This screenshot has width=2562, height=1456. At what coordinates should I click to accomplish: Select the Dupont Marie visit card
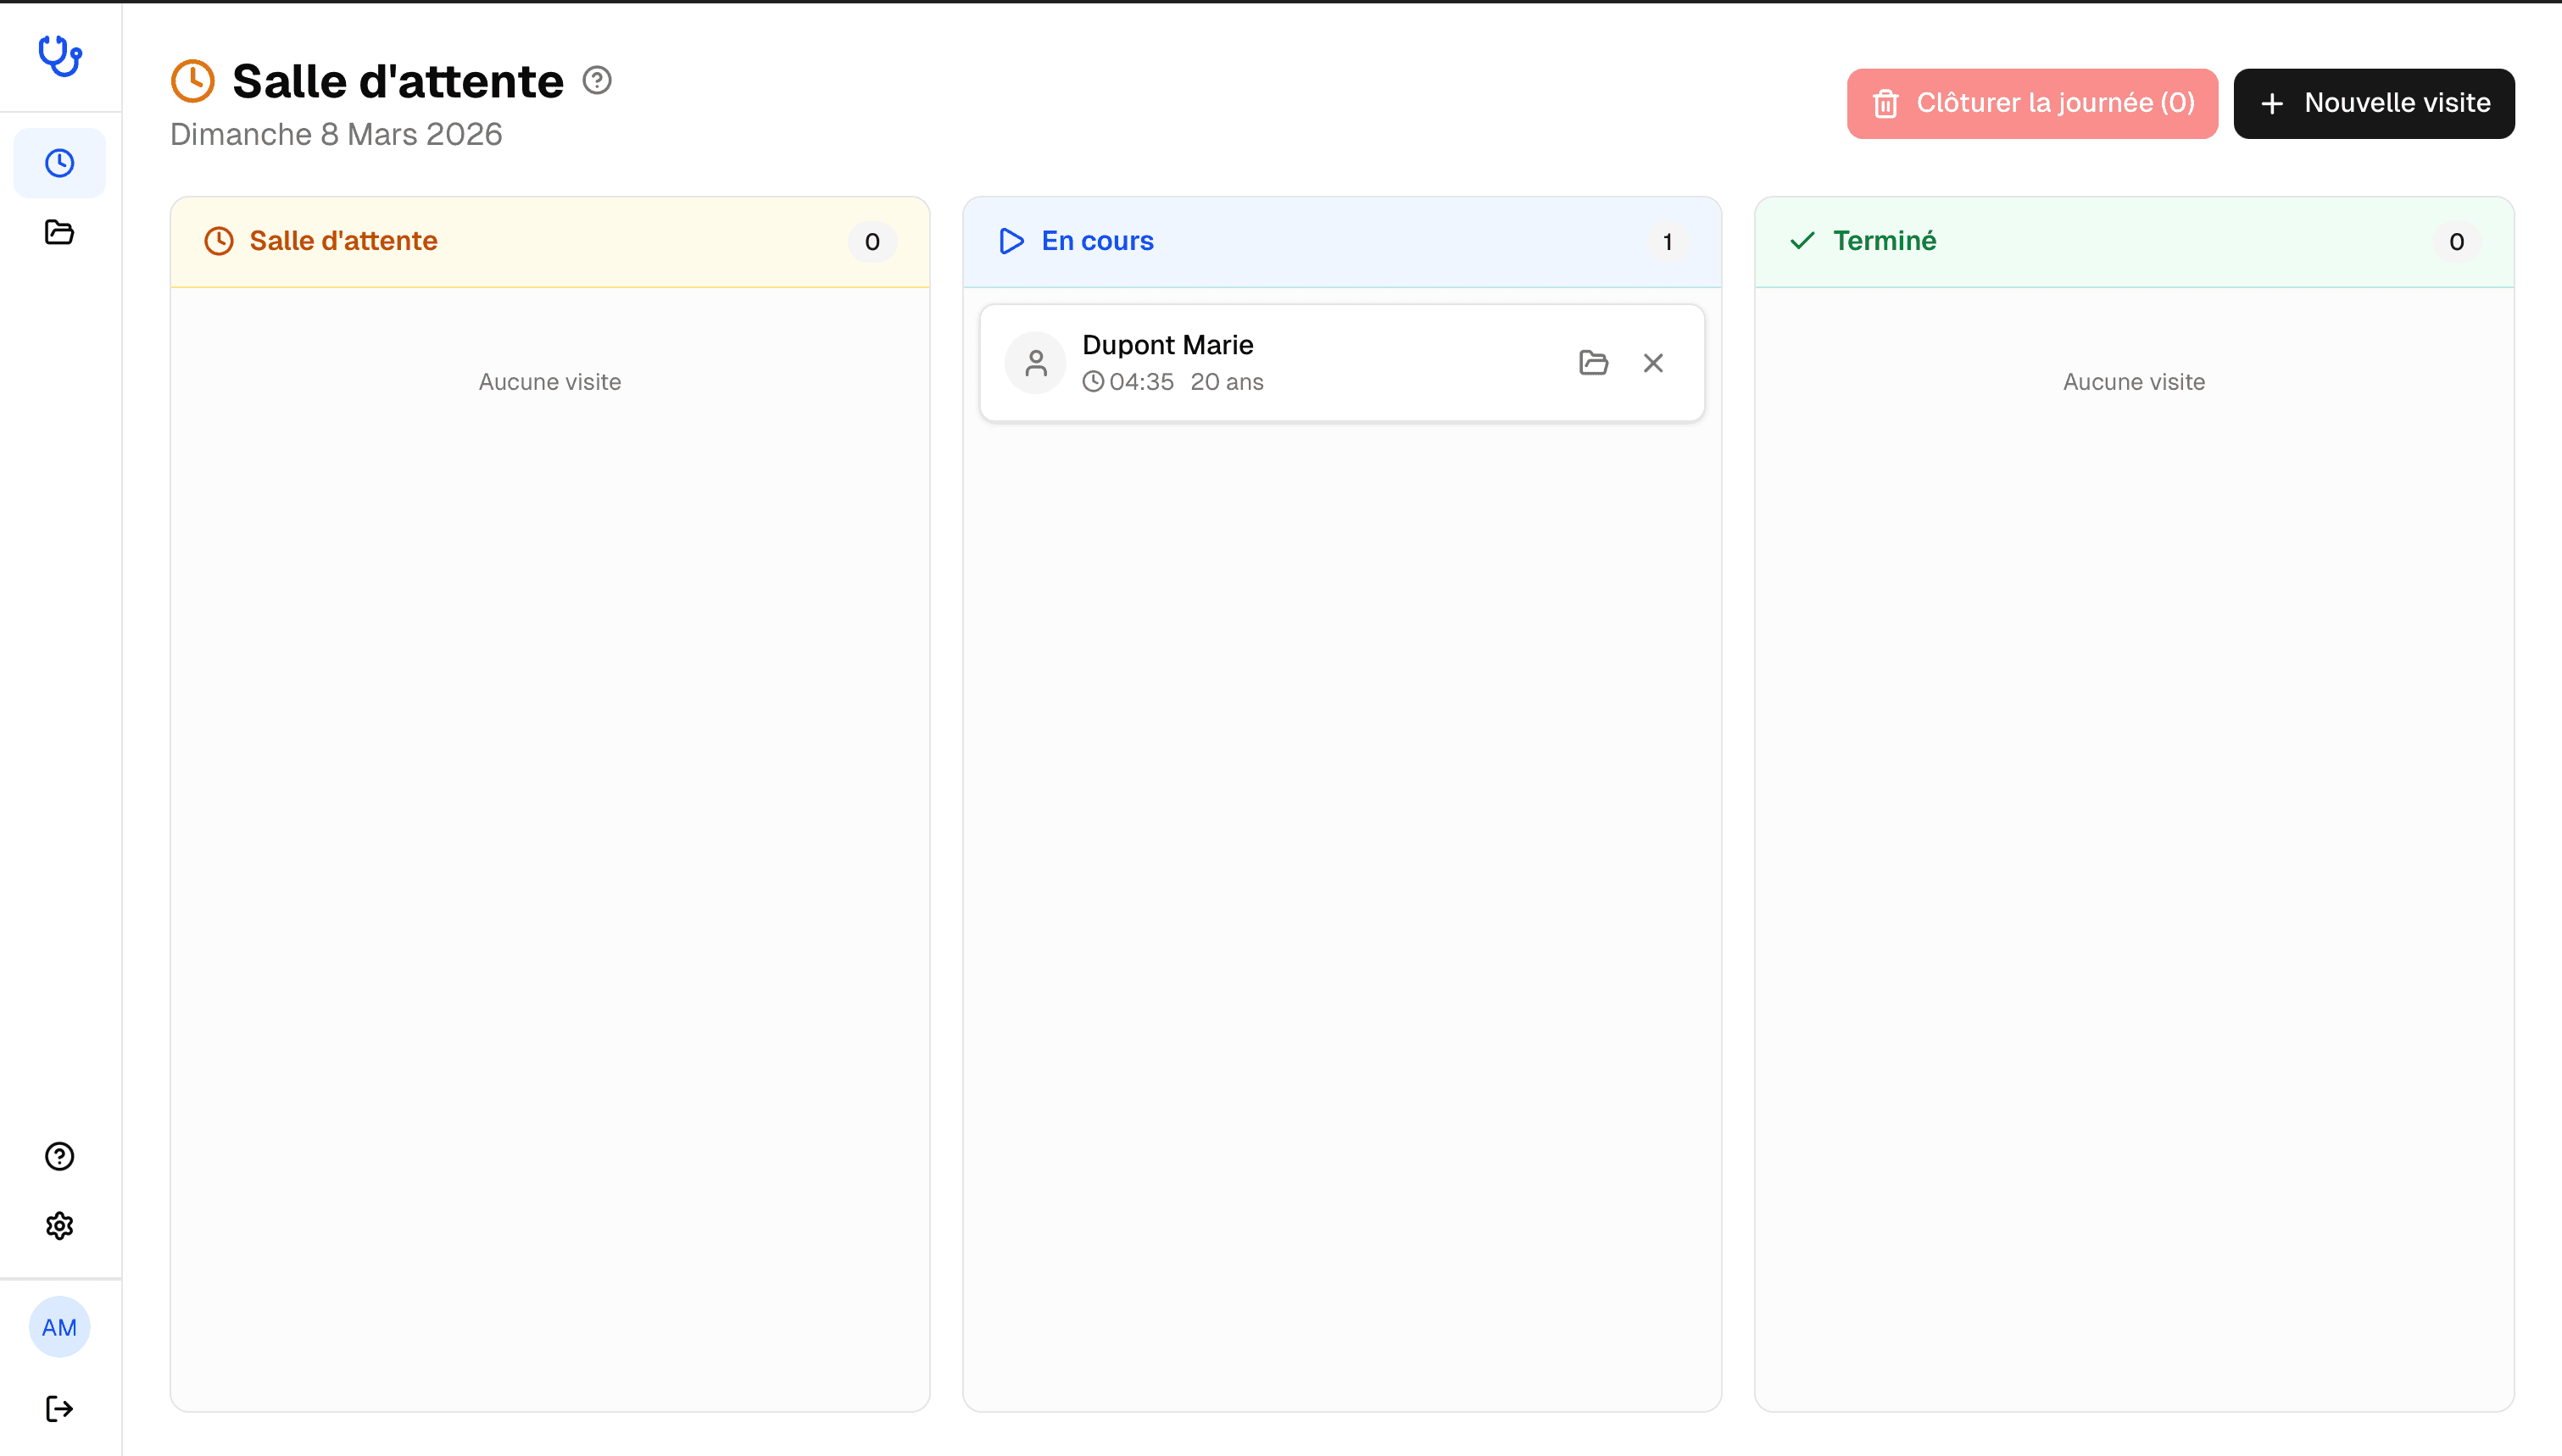1380,363
